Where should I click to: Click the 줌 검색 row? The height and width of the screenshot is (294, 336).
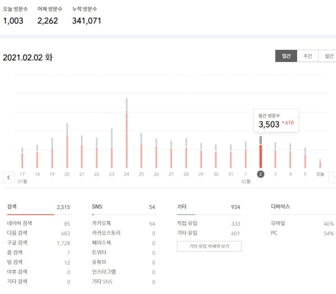pyautogui.click(x=38, y=252)
